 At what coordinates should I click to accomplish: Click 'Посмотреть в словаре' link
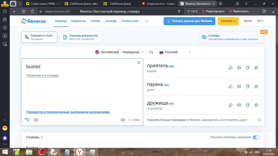42,75
